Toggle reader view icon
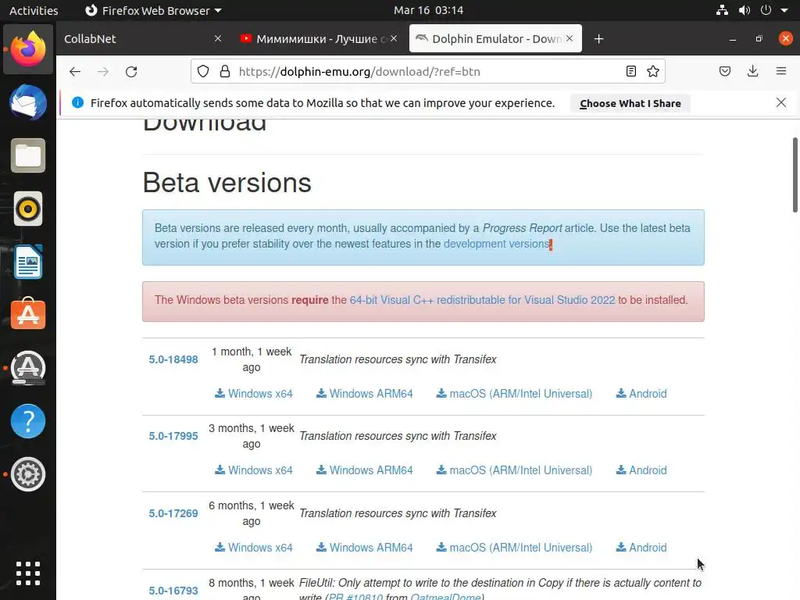 pos(631,71)
